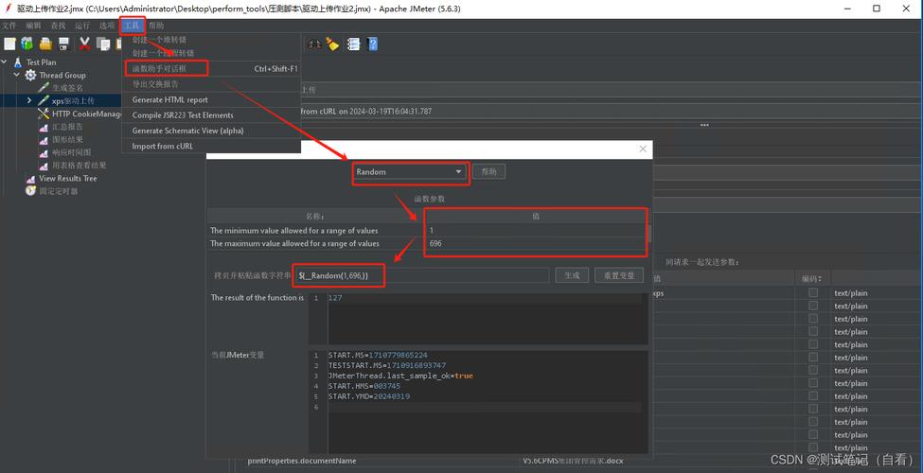Toggle the encode checkbox in xps row

tap(813, 292)
